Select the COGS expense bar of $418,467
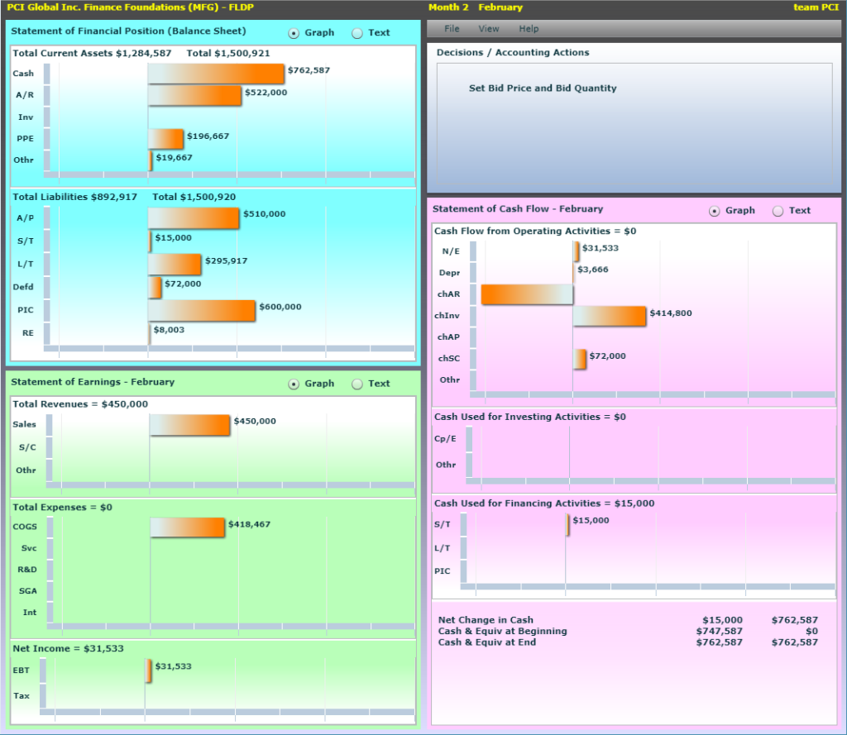The width and height of the screenshot is (847, 735). coord(187,527)
